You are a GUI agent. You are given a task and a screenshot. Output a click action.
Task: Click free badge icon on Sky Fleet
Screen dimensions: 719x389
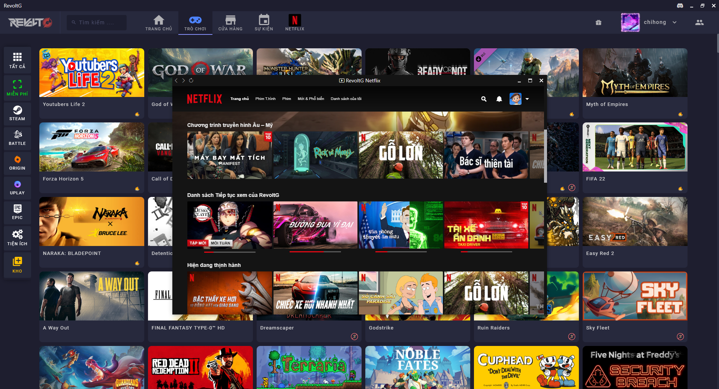pos(680,337)
